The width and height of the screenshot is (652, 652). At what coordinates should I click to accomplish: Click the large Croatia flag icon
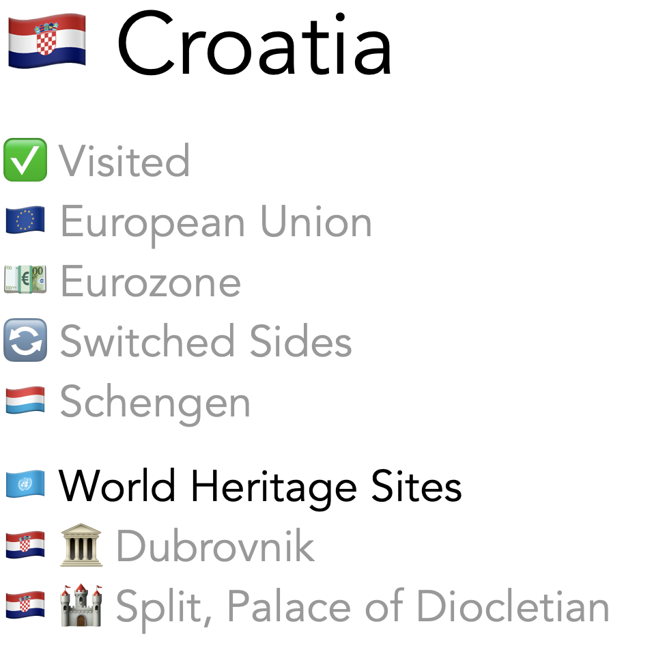coord(46,42)
